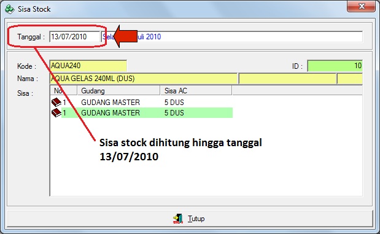Click the exit door icon beside Tutup
380x234 pixels.
pos(178,219)
